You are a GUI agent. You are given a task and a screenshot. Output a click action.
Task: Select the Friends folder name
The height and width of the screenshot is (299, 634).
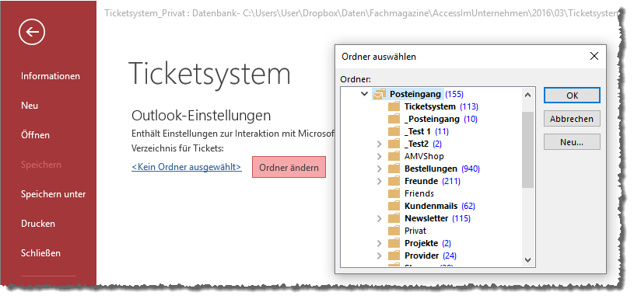point(419,193)
